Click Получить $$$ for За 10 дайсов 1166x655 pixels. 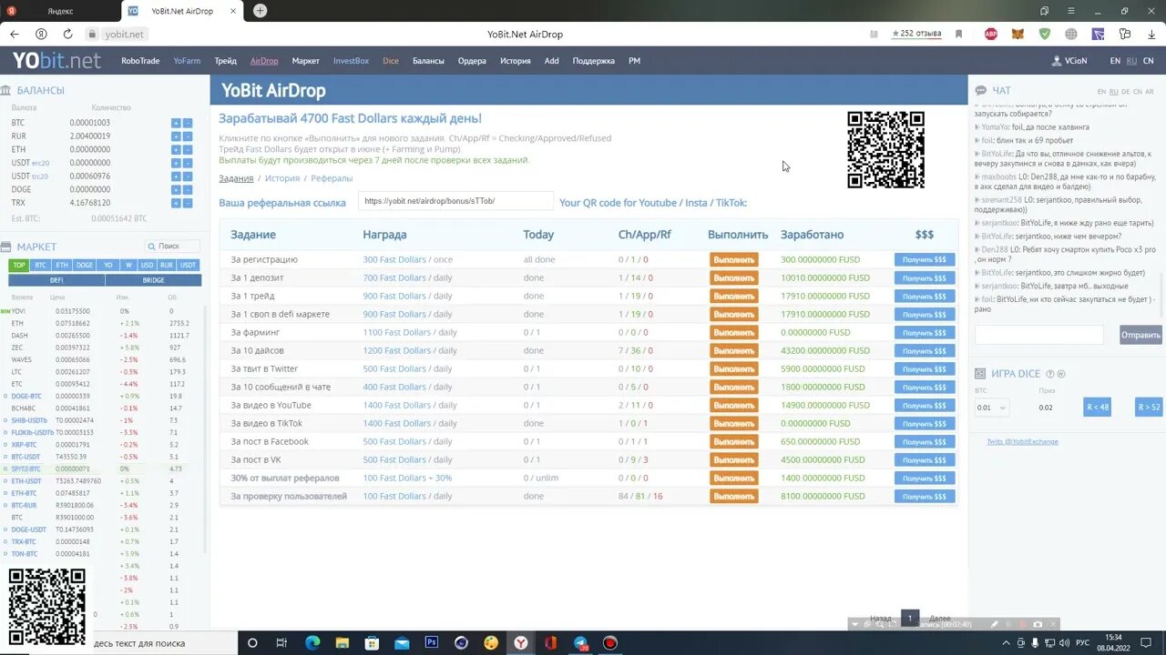924,350
